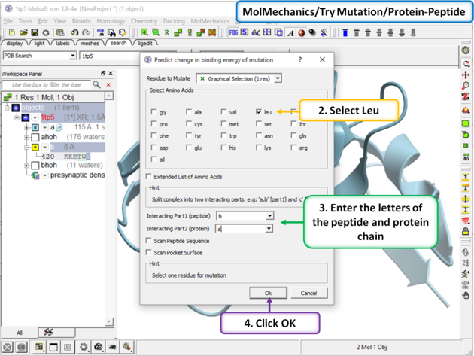The image size is (474, 356).
Task: Click the lock icon in right toolbar
Action: [x=466, y=233]
